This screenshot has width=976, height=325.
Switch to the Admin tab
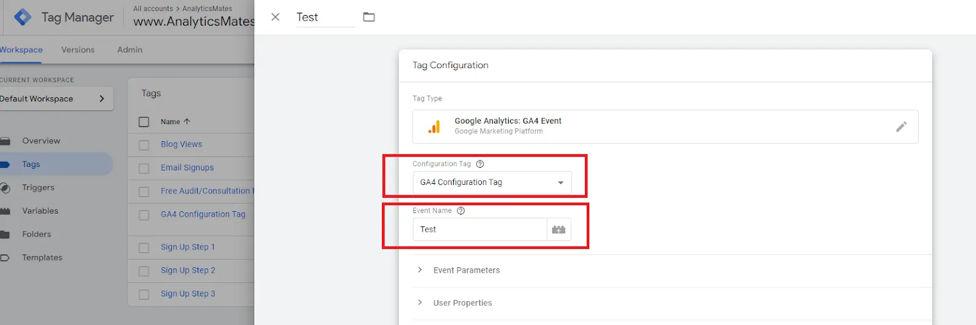point(130,50)
